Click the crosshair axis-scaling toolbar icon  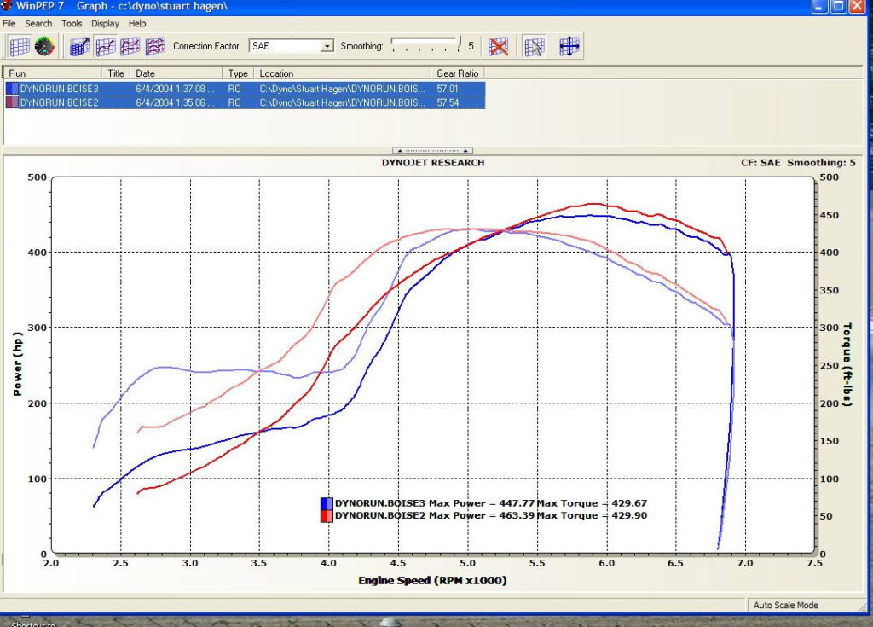tap(569, 46)
